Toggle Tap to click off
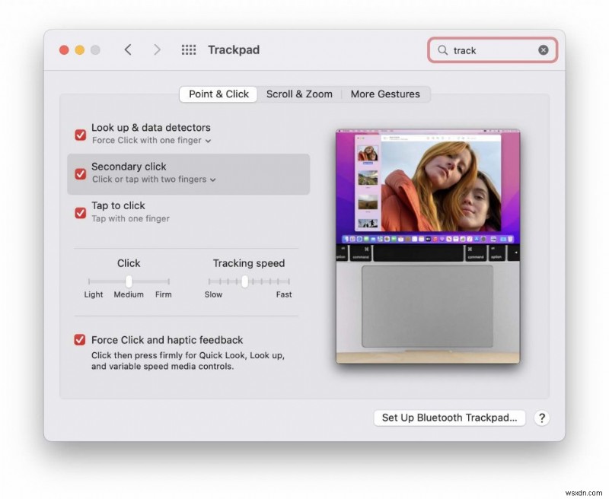Viewport: 609px width, 499px height. 80,213
